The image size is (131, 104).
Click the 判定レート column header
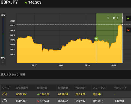click(120, 88)
